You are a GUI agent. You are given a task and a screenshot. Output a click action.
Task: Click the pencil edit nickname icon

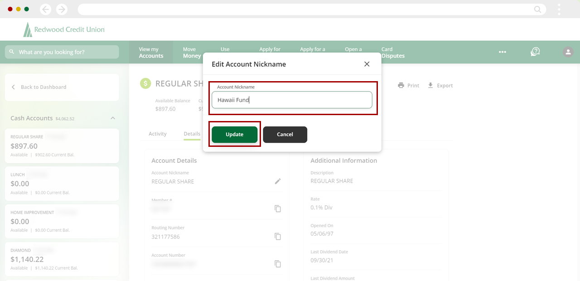tap(278, 181)
